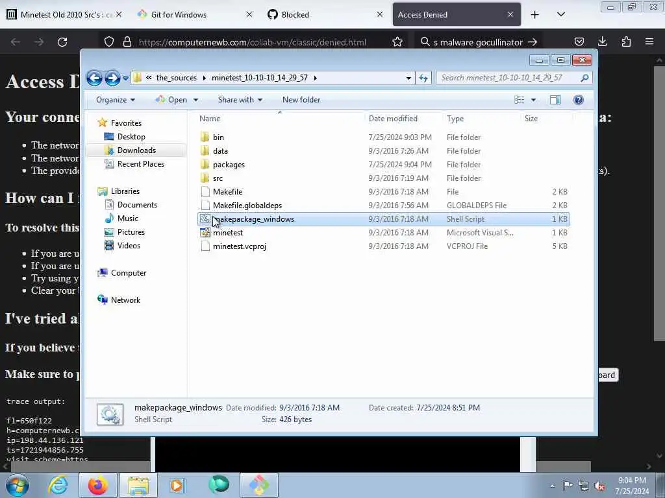This screenshot has width=665, height=498.
Task: Sort by Type column header
Action: [455, 119]
